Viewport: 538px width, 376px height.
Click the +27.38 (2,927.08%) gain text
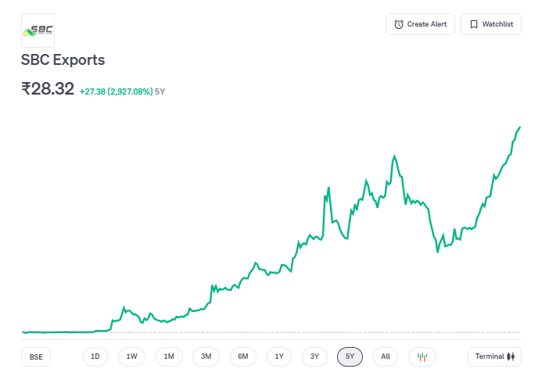point(116,91)
